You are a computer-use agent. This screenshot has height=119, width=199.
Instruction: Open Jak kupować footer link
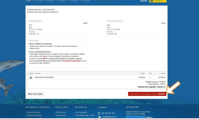point(82,112)
